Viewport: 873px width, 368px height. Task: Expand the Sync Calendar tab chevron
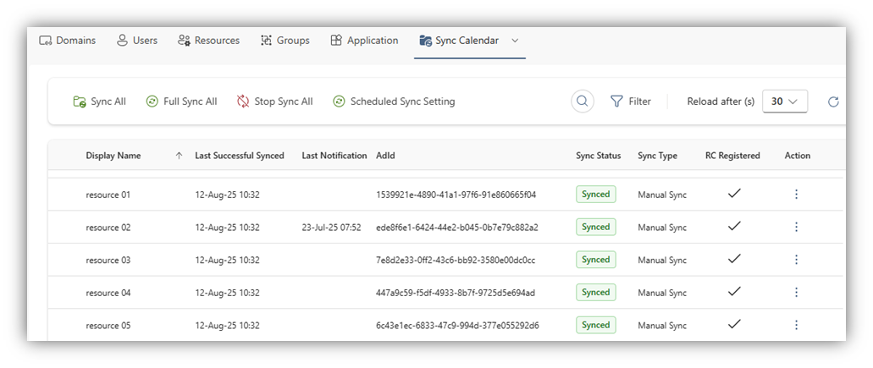(x=515, y=41)
